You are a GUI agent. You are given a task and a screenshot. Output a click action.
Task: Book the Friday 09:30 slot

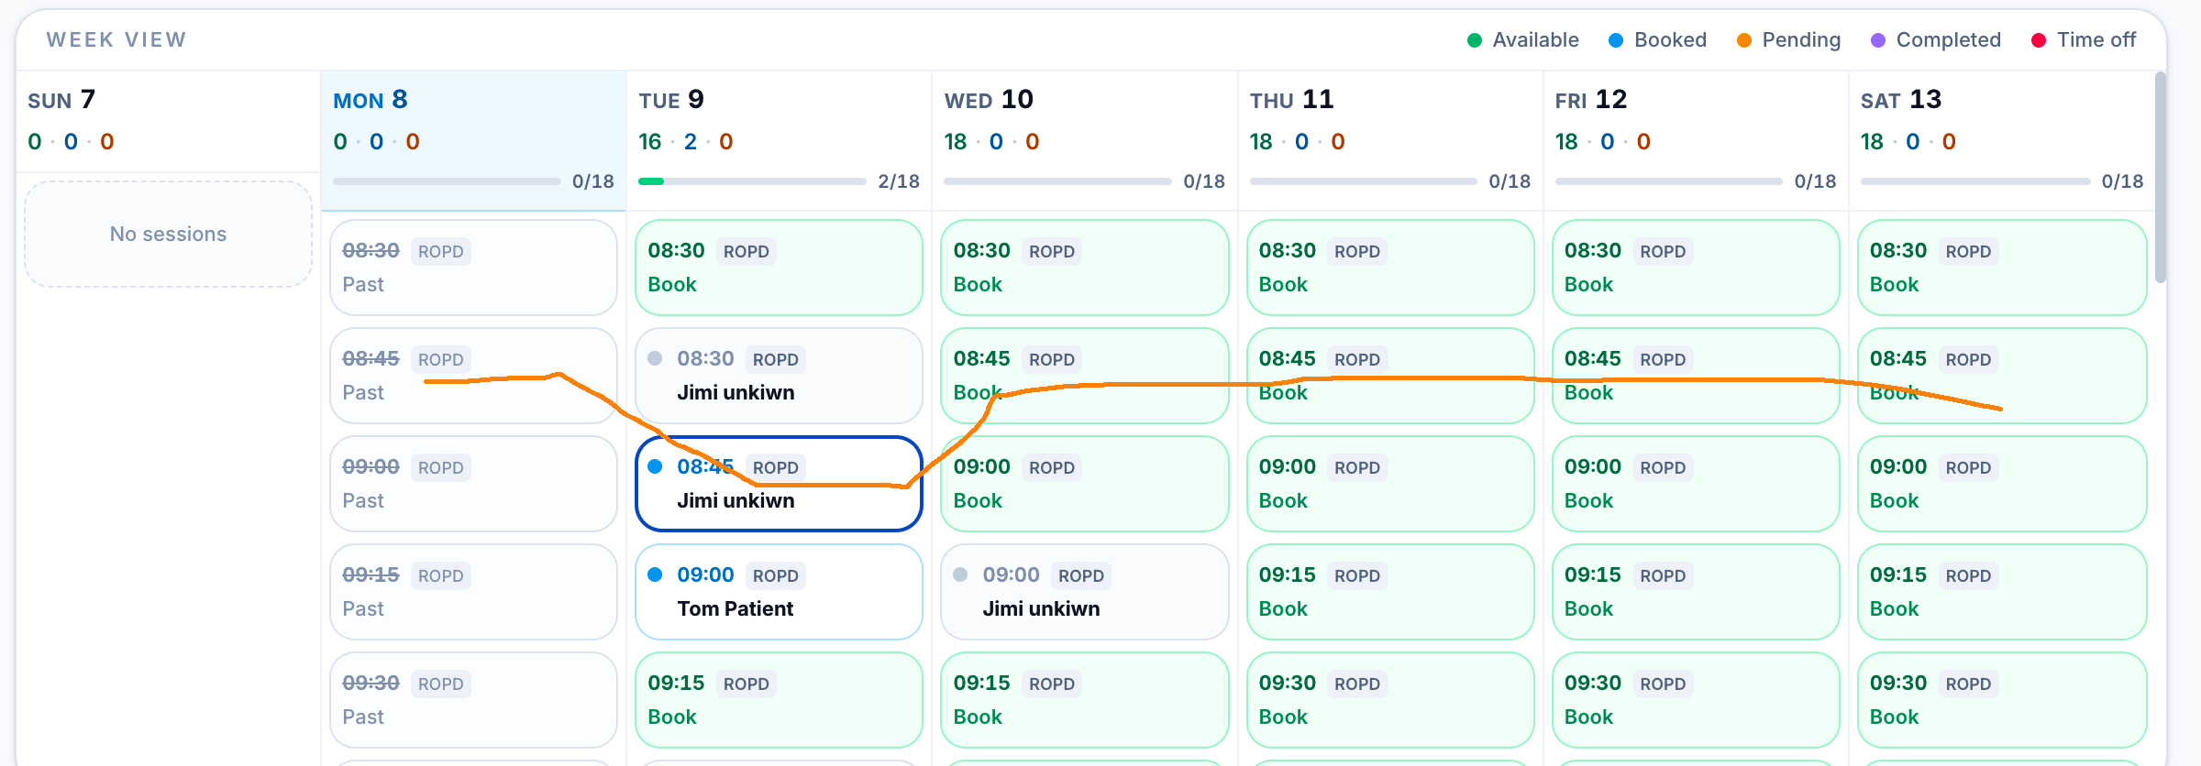coord(1696,700)
